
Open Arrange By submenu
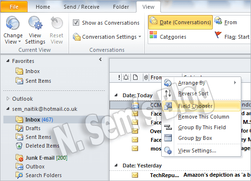[201, 83]
